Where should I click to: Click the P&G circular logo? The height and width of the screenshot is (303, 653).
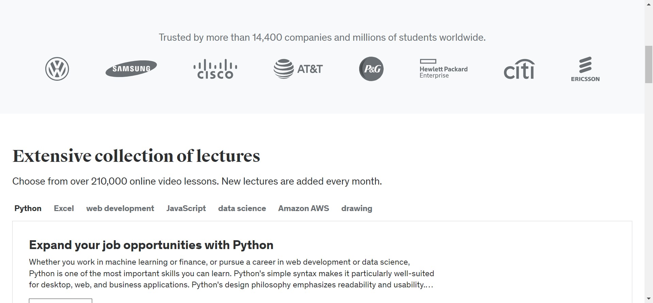point(371,69)
